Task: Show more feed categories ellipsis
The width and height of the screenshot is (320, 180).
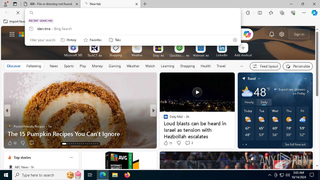Action: point(241,66)
